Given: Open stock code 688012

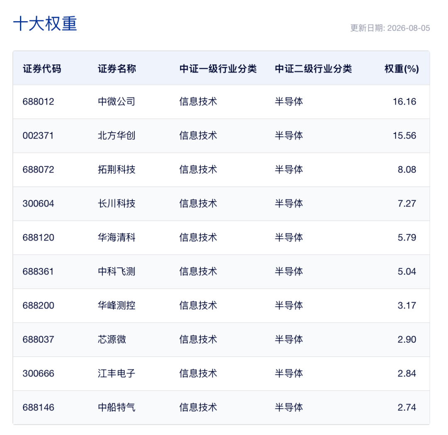Looking at the screenshot, I should pyautogui.click(x=38, y=102).
